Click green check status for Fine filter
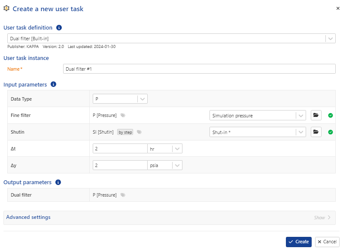The image size is (343, 251). (x=331, y=116)
